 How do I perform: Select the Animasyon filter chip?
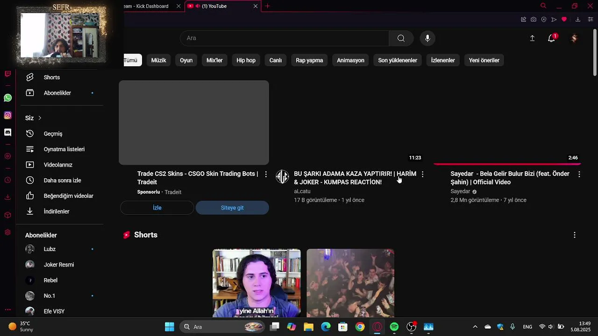(350, 60)
